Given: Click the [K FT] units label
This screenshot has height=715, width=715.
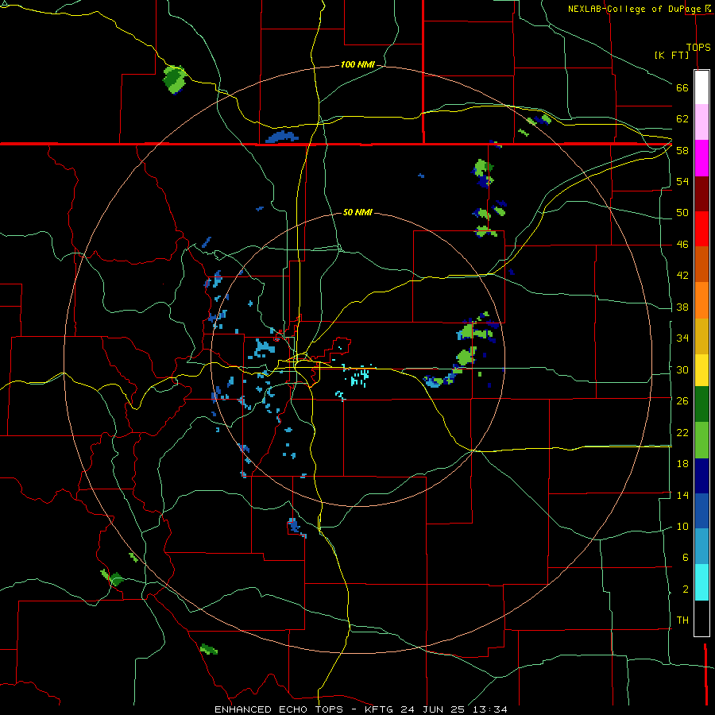Looking at the screenshot, I should 671,55.
